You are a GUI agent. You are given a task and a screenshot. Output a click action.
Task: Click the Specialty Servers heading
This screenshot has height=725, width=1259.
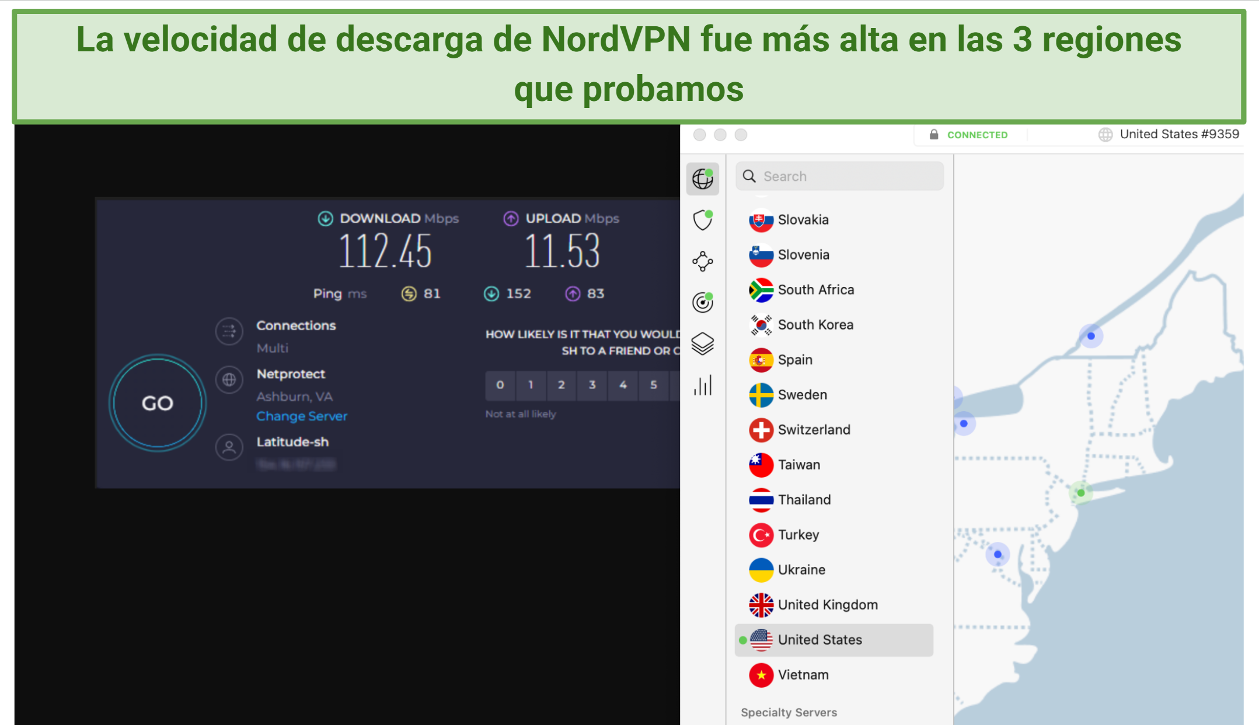pos(789,712)
